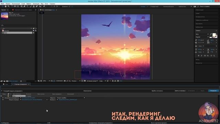Viewport: 220px width, 124px height.
Task: Select the Eraser tool
Action: click(x=37, y=7)
